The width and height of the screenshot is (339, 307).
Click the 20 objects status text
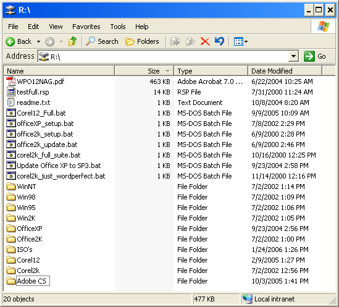coord(19,299)
